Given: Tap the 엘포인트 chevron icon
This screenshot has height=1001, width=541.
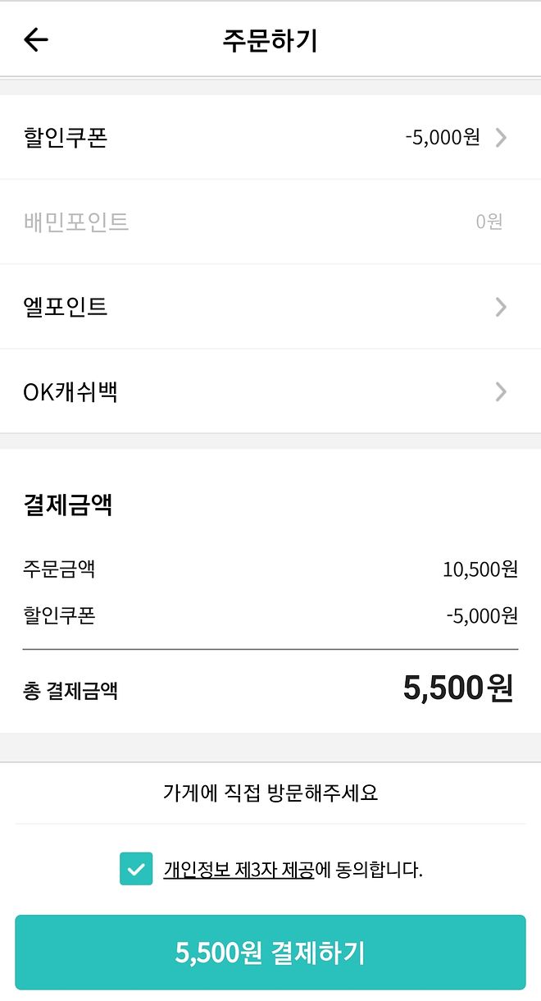Looking at the screenshot, I should (x=500, y=307).
